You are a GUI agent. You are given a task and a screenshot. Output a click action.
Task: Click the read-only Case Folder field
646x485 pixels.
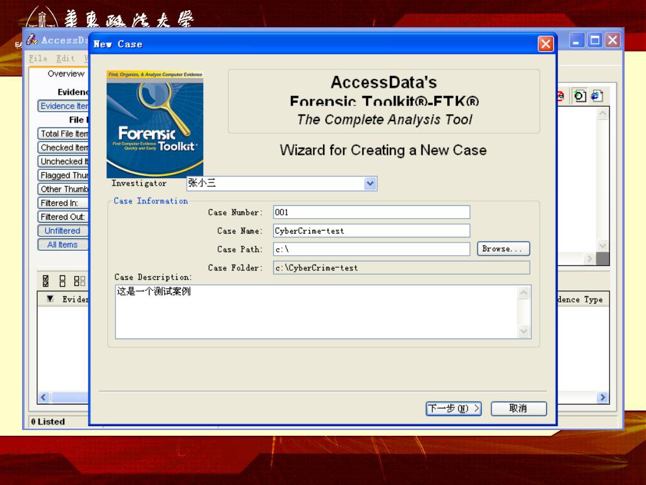(x=401, y=268)
